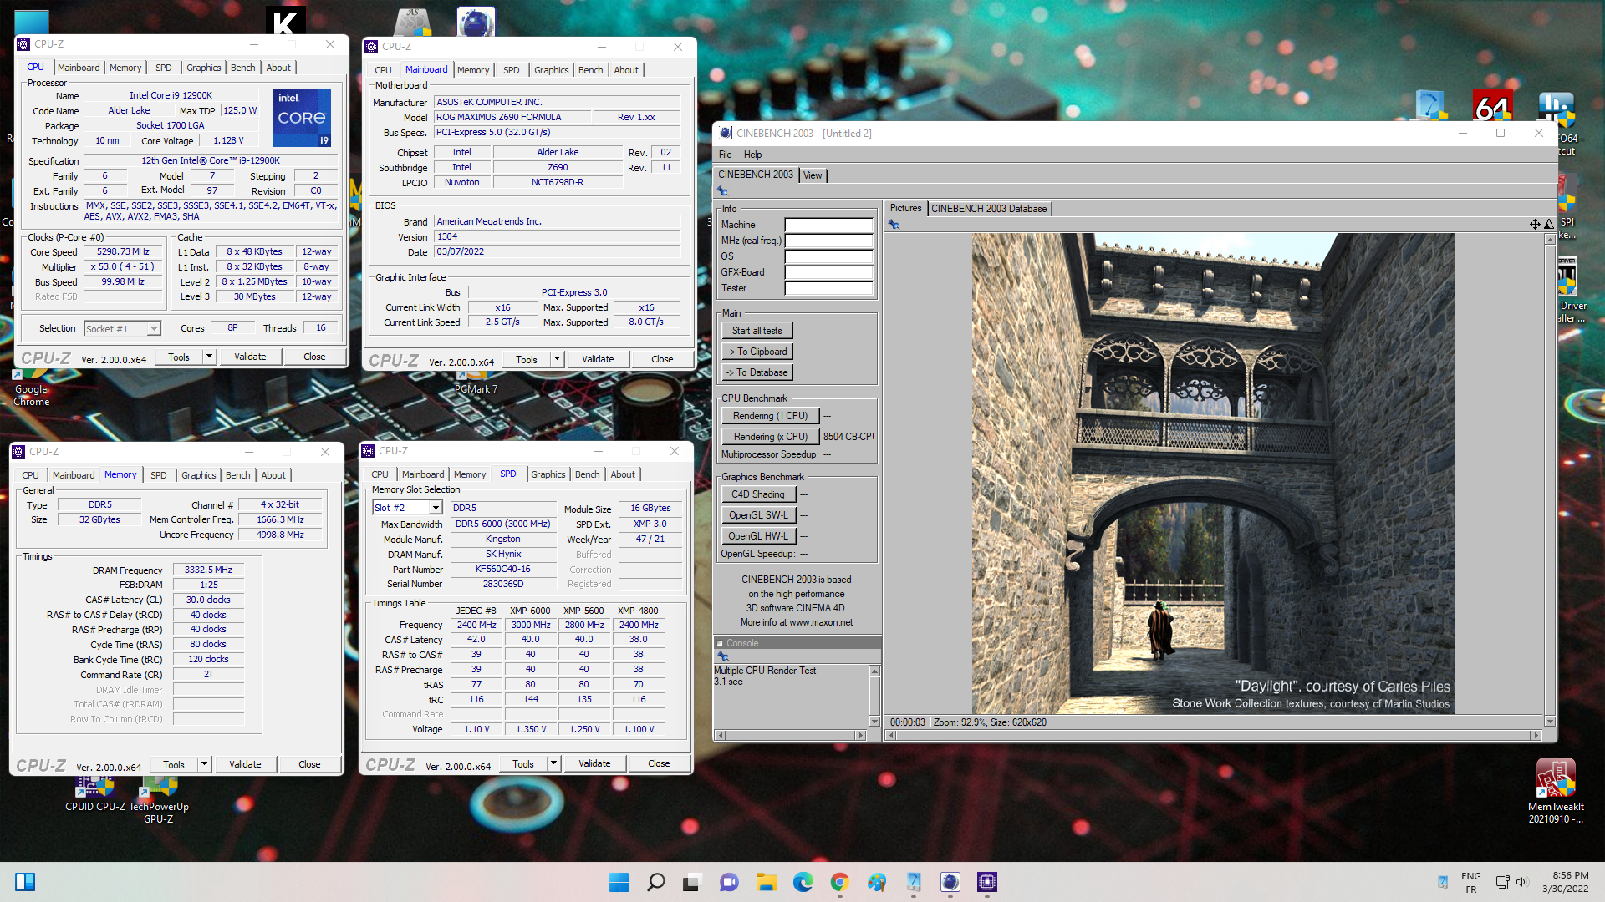Click the To Database button
The image size is (1605, 902).
[x=757, y=372]
